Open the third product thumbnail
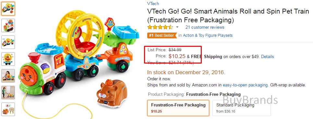313x119 pixels. [x=8, y=42]
